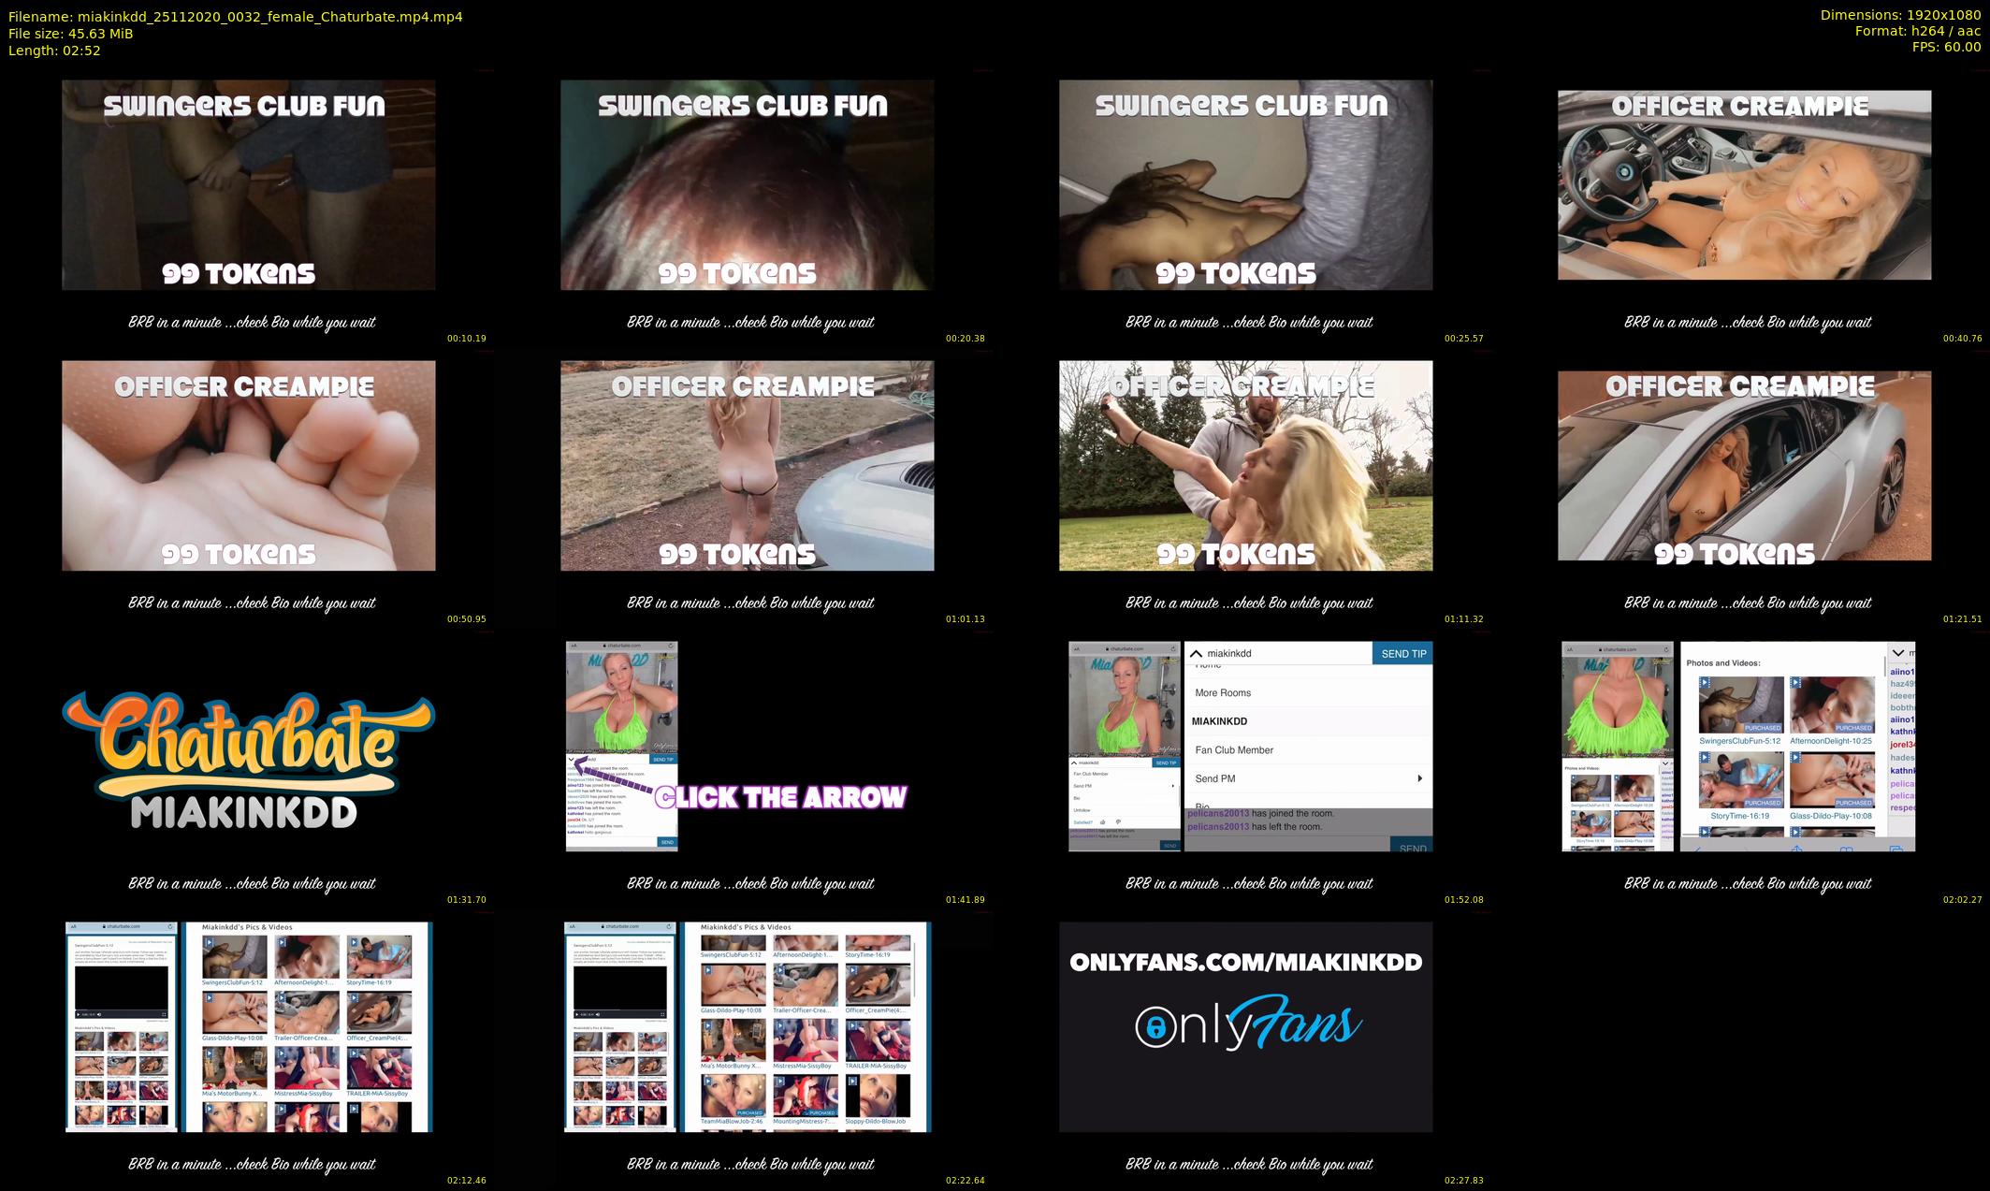
Task: Open the frame thumbnail stamped 00:10.19
Action: (x=249, y=185)
